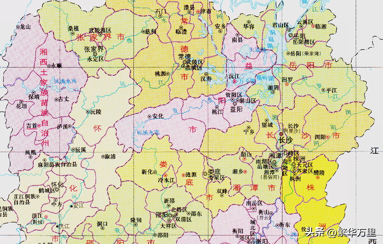Click the 安化 county label
This screenshot has height=244, width=383.
coord(158,116)
